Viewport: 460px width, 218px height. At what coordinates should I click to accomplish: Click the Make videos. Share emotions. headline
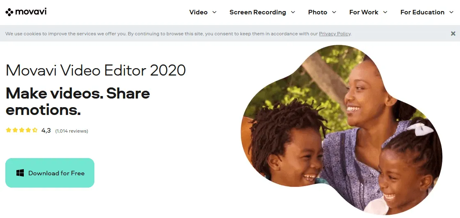(x=78, y=101)
